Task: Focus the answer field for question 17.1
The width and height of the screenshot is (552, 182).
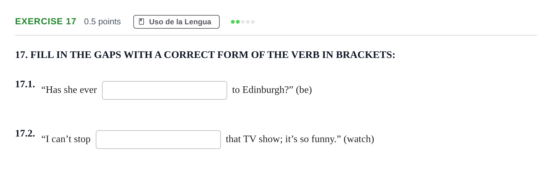Action: [x=165, y=90]
